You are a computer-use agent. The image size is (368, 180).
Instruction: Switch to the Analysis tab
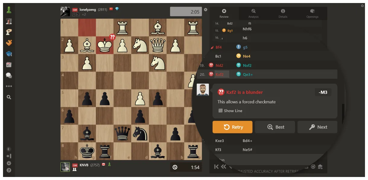click(253, 14)
